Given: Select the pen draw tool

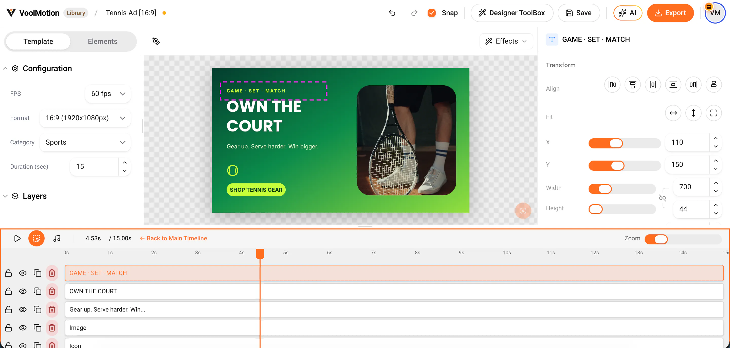Looking at the screenshot, I should (x=156, y=41).
